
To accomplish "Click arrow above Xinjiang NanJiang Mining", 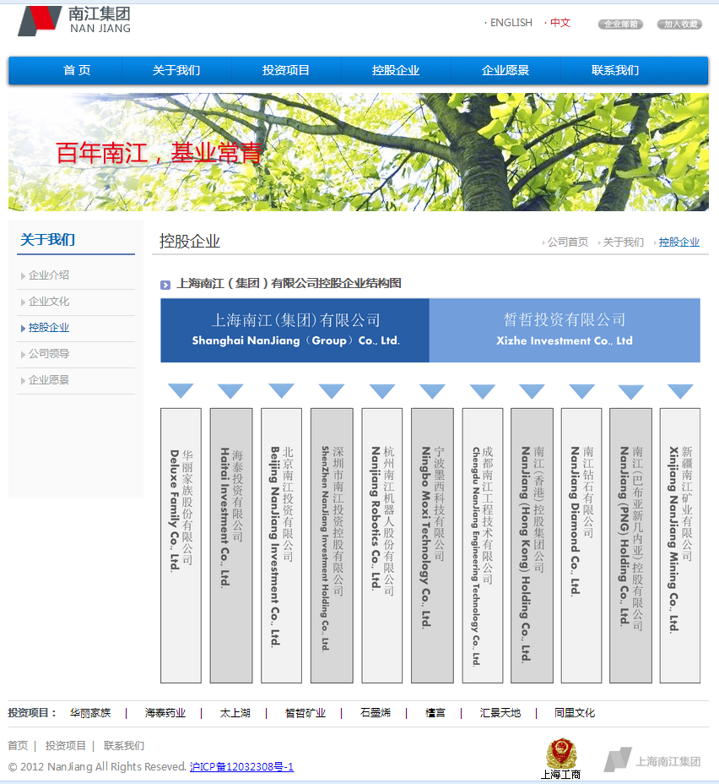I will click(x=680, y=390).
